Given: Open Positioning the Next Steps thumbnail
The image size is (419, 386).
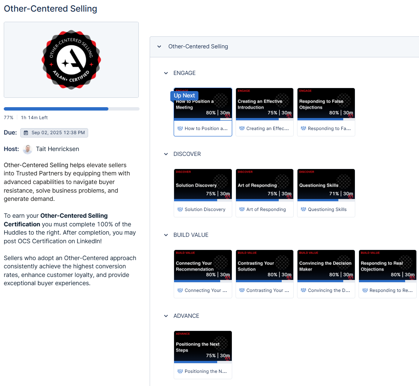Looking at the screenshot, I should click(x=203, y=347).
